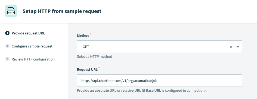Image resolution: width=257 pixels, height=99 pixels.
Task: Click the Setup HTTP from sample request title
Action: point(62,11)
